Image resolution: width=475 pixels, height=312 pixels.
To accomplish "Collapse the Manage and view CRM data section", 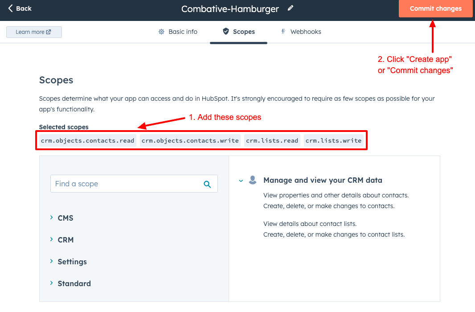I will point(241,181).
